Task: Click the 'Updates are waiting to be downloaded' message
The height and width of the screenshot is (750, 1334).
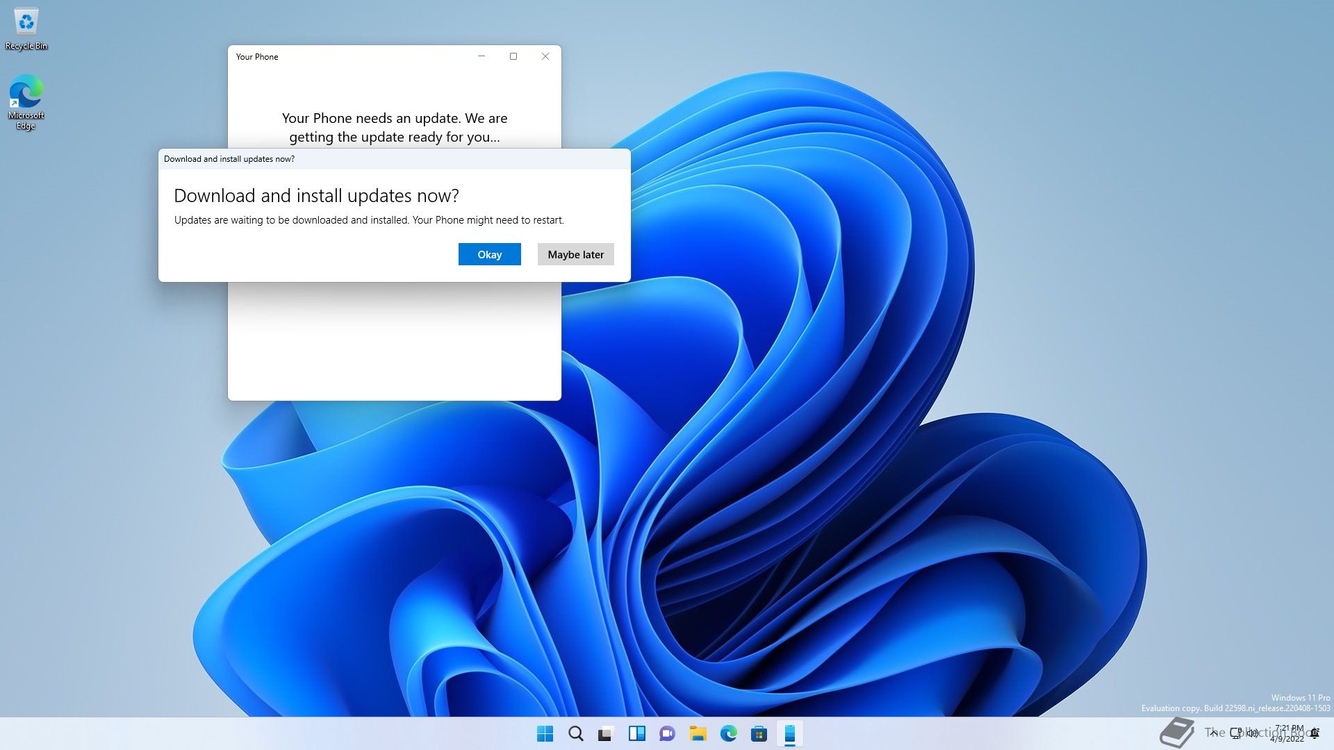Action: [x=369, y=220]
